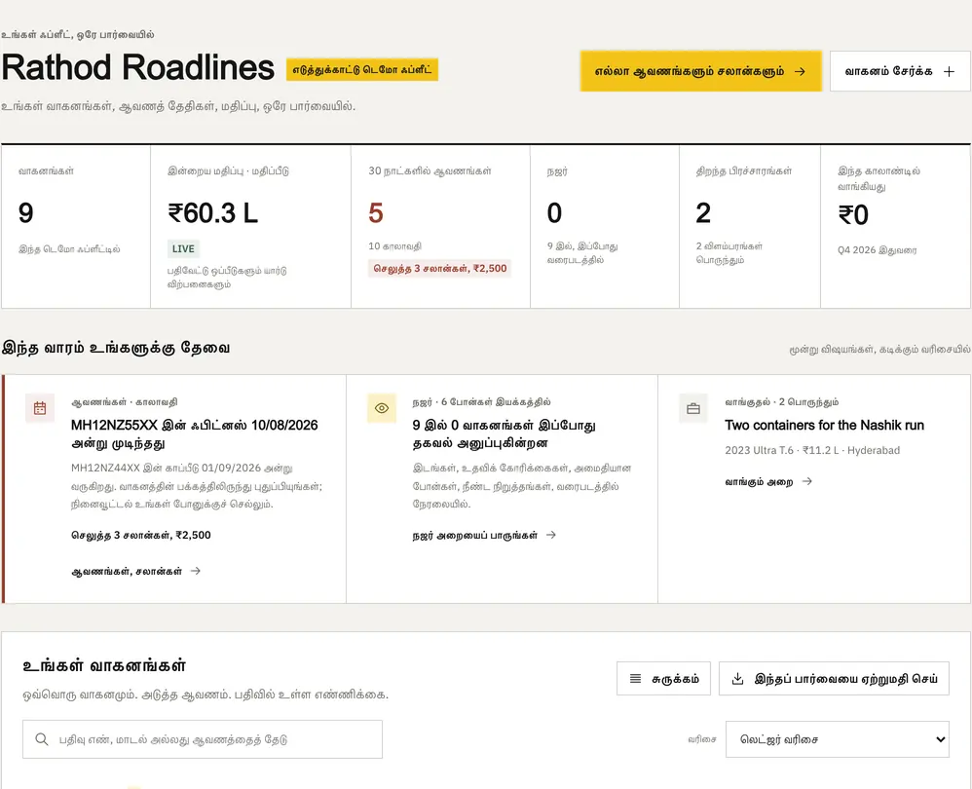
Task: Click the ₹0 bought-this-quarter value
Action: tap(853, 215)
